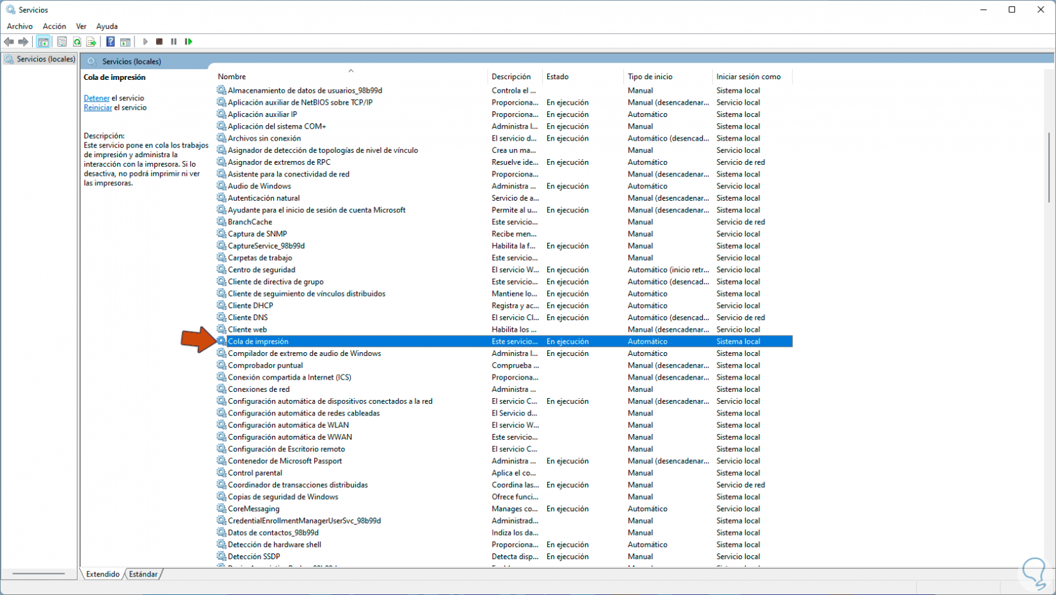Screen dimensions: 1056x595
Task: Select Asignador de extremos de RPC
Action: pyautogui.click(x=279, y=162)
